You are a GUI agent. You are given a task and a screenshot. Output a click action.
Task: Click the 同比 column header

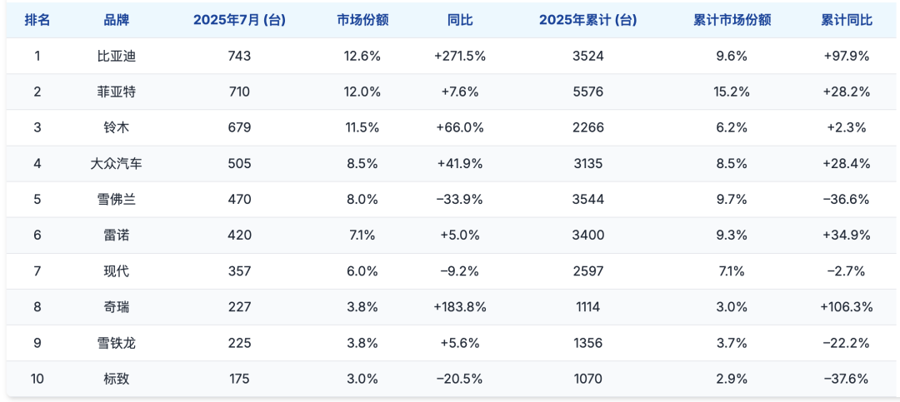[460, 20]
